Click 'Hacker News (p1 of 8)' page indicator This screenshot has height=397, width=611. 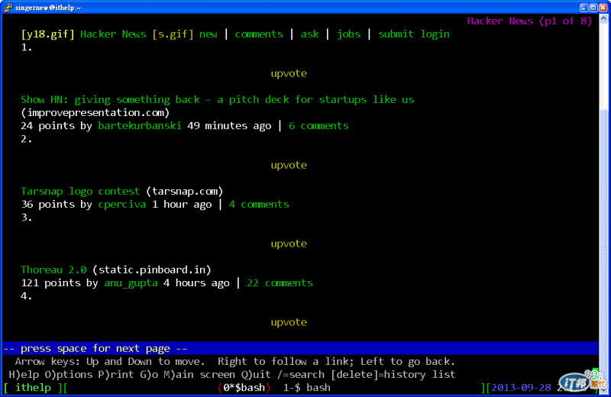click(529, 21)
